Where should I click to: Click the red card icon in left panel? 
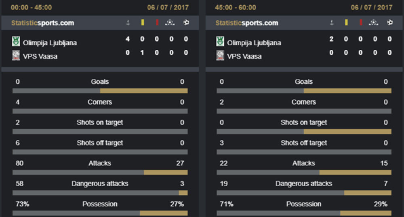(157, 22)
